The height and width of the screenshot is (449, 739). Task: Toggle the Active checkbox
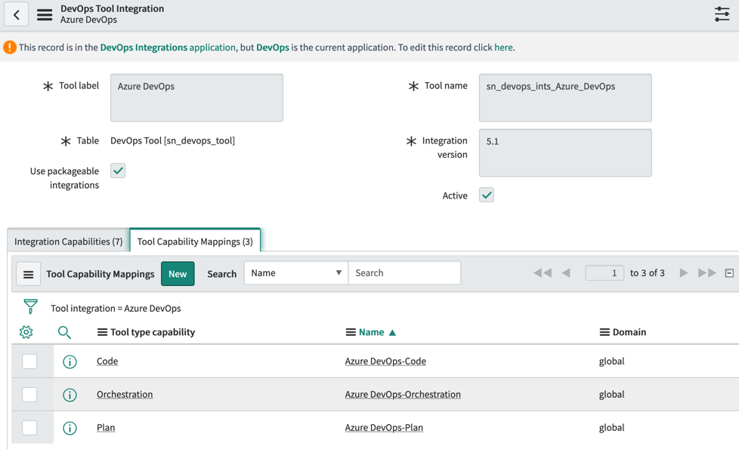click(487, 195)
